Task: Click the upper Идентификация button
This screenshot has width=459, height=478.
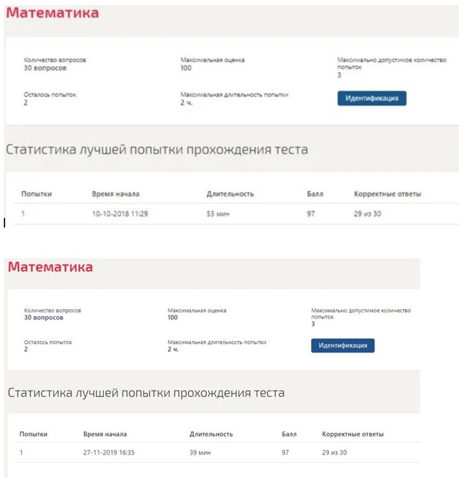Action: [x=372, y=98]
